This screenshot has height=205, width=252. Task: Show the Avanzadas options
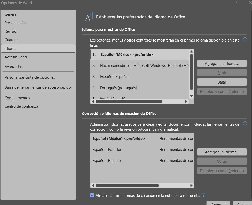(38, 67)
